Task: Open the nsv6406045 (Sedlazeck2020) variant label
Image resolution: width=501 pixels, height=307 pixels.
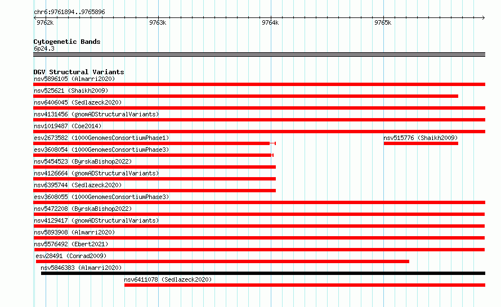Action: coord(78,102)
